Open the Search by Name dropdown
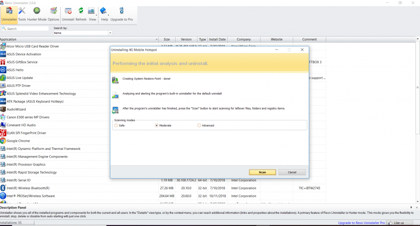The width and height of the screenshot is (420, 226). pos(110,33)
